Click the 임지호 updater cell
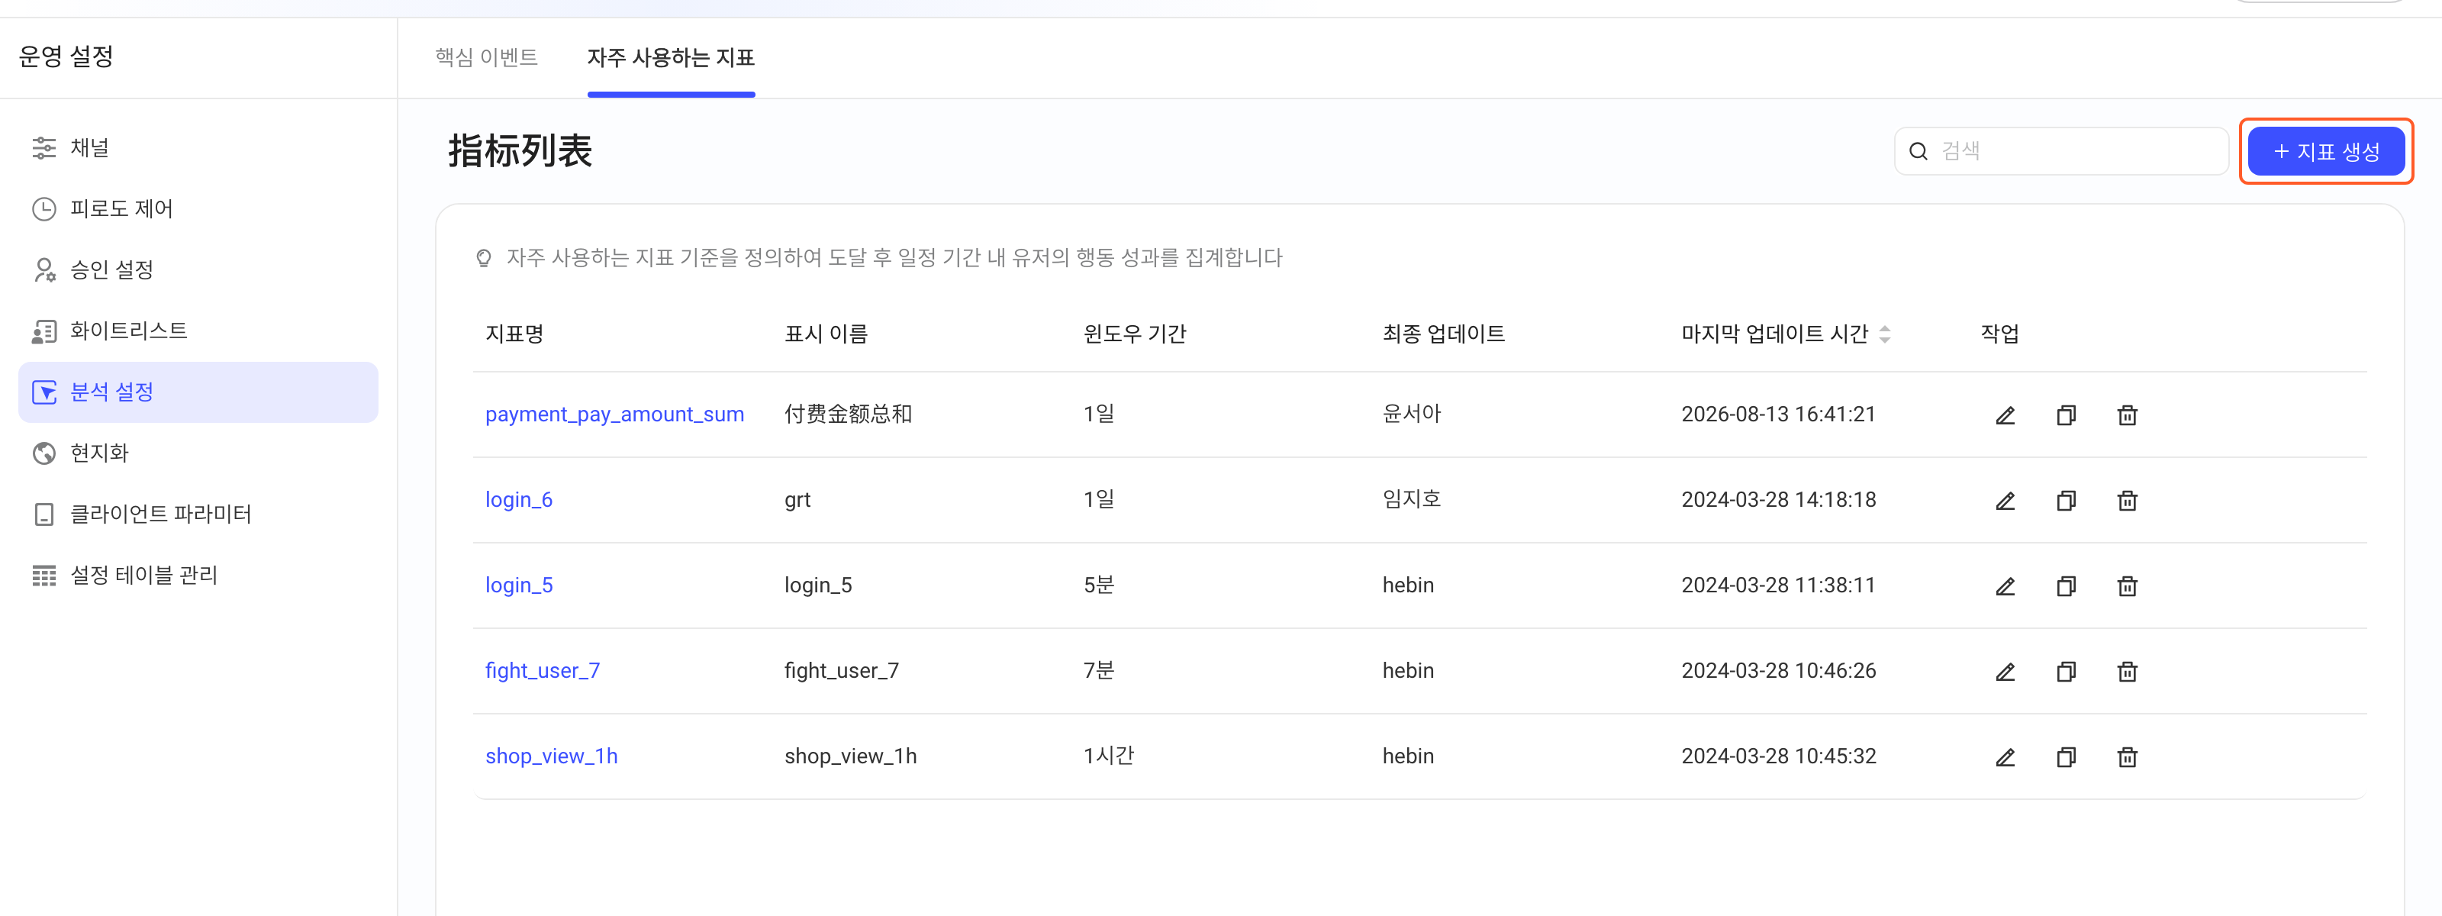The image size is (2442, 916). click(1410, 500)
